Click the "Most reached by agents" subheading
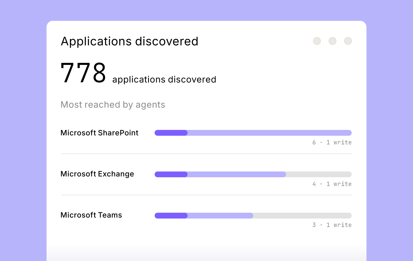413x261 pixels. click(113, 105)
